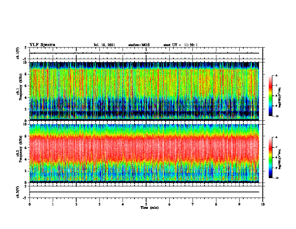Click time-axis tick label "1"
The height and width of the screenshot is (229, 296).
point(53,204)
